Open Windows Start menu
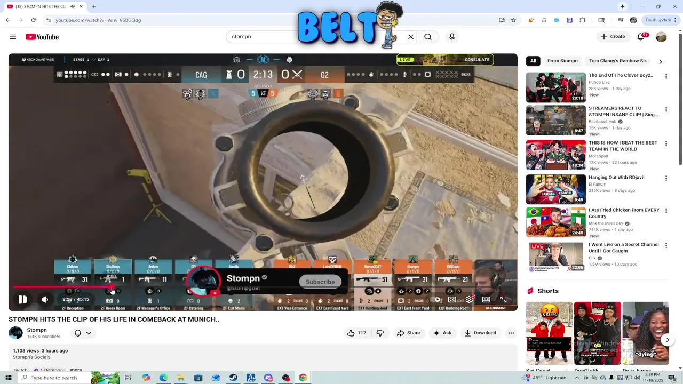 coord(8,378)
